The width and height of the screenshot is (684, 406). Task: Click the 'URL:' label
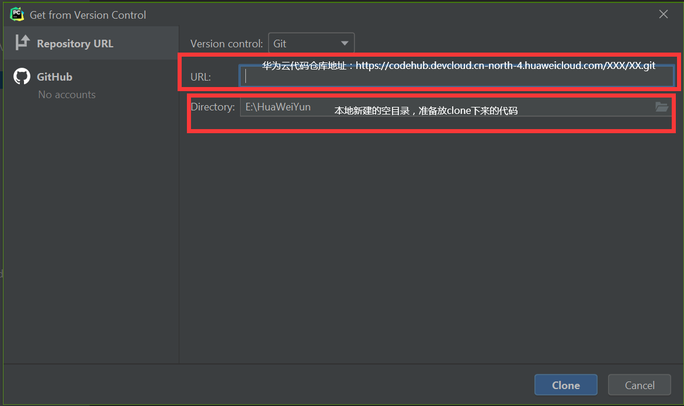tap(201, 77)
